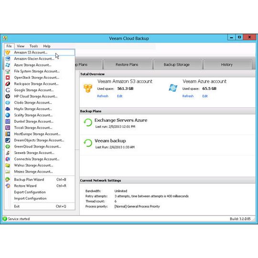Click the retry attempts 400 milliseconds value
This screenshot has height=258, width=258.
pos(151,196)
